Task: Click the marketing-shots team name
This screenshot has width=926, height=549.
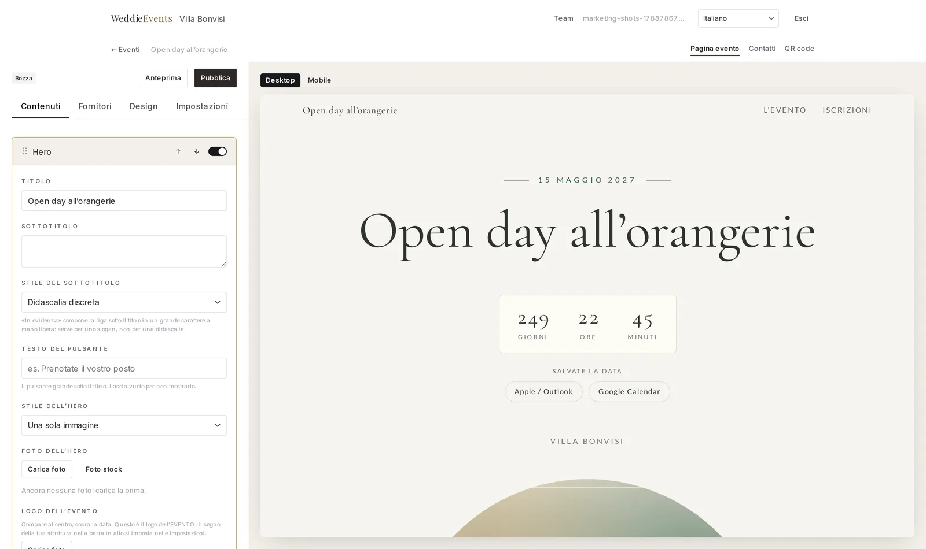Action: pyautogui.click(x=633, y=18)
